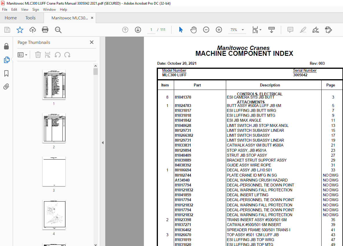Image resolution: width=343 pixels, height=246 pixels.
Task: Add a comment sticky note
Action: [x=290, y=30]
